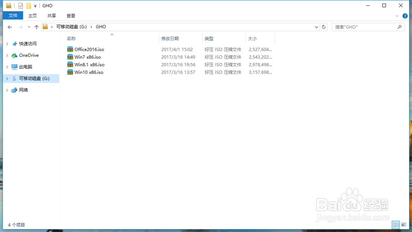The image size is (412, 232).
Task: Click the Office2016.iso file name
Action: [x=89, y=49]
